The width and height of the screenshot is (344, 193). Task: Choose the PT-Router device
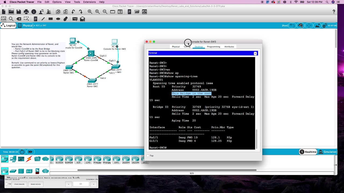point(97,160)
